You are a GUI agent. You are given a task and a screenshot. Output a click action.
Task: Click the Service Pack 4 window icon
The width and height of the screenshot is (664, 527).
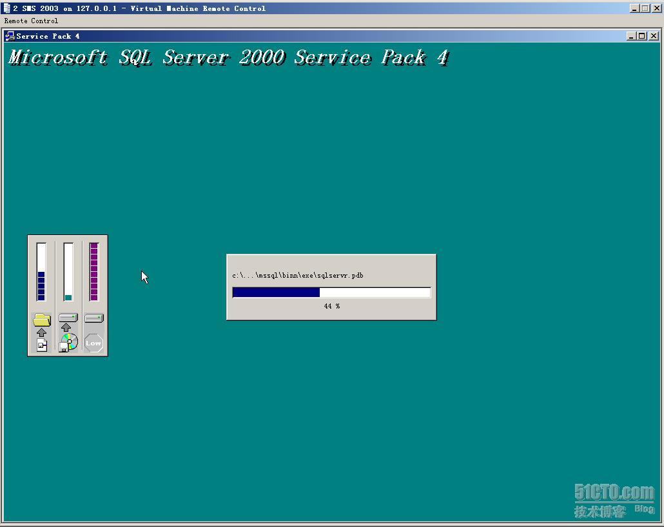pos(9,36)
